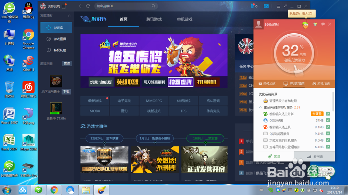Click the 看网速 button in 360加速球

(x=315, y=156)
